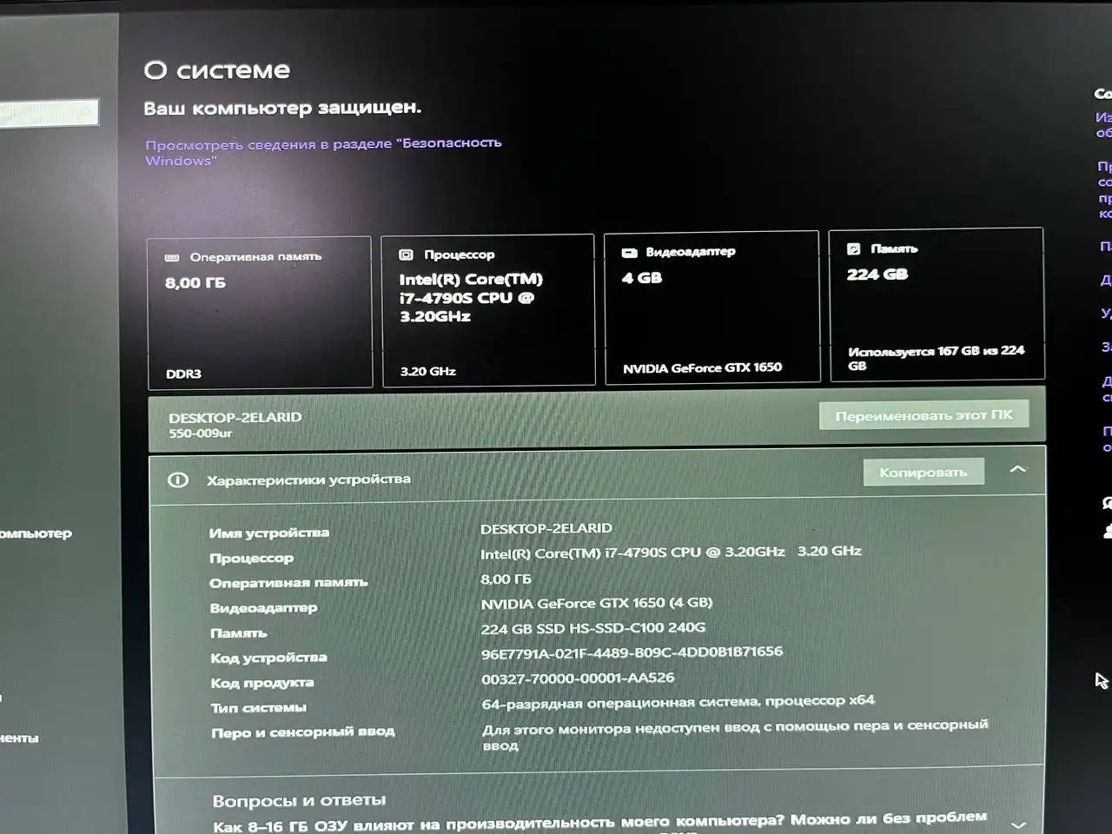This screenshot has width=1112, height=834.
Task: Click the RAM icon on Оперативная память card
Action: point(173,257)
